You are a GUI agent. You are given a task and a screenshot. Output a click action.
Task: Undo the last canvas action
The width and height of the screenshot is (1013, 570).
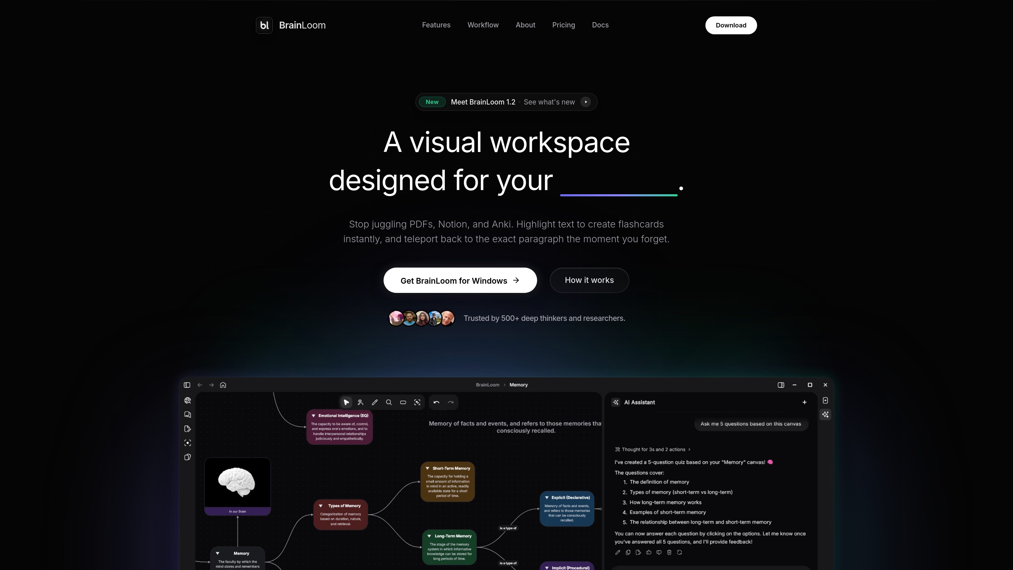point(436,402)
